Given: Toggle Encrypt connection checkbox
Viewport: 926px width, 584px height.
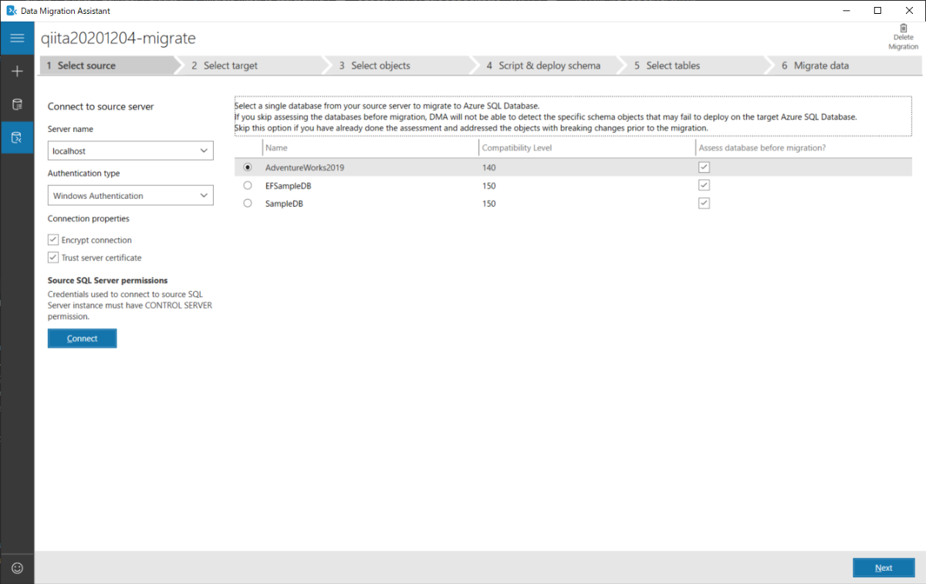Looking at the screenshot, I should (53, 240).
